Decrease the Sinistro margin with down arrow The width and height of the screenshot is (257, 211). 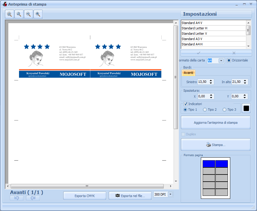click(x=211, y=83)
